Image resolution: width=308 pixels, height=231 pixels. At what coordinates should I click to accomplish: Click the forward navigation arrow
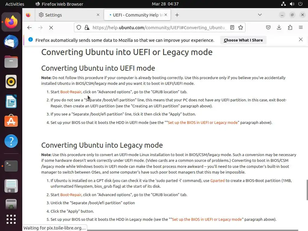coord(40,27)
